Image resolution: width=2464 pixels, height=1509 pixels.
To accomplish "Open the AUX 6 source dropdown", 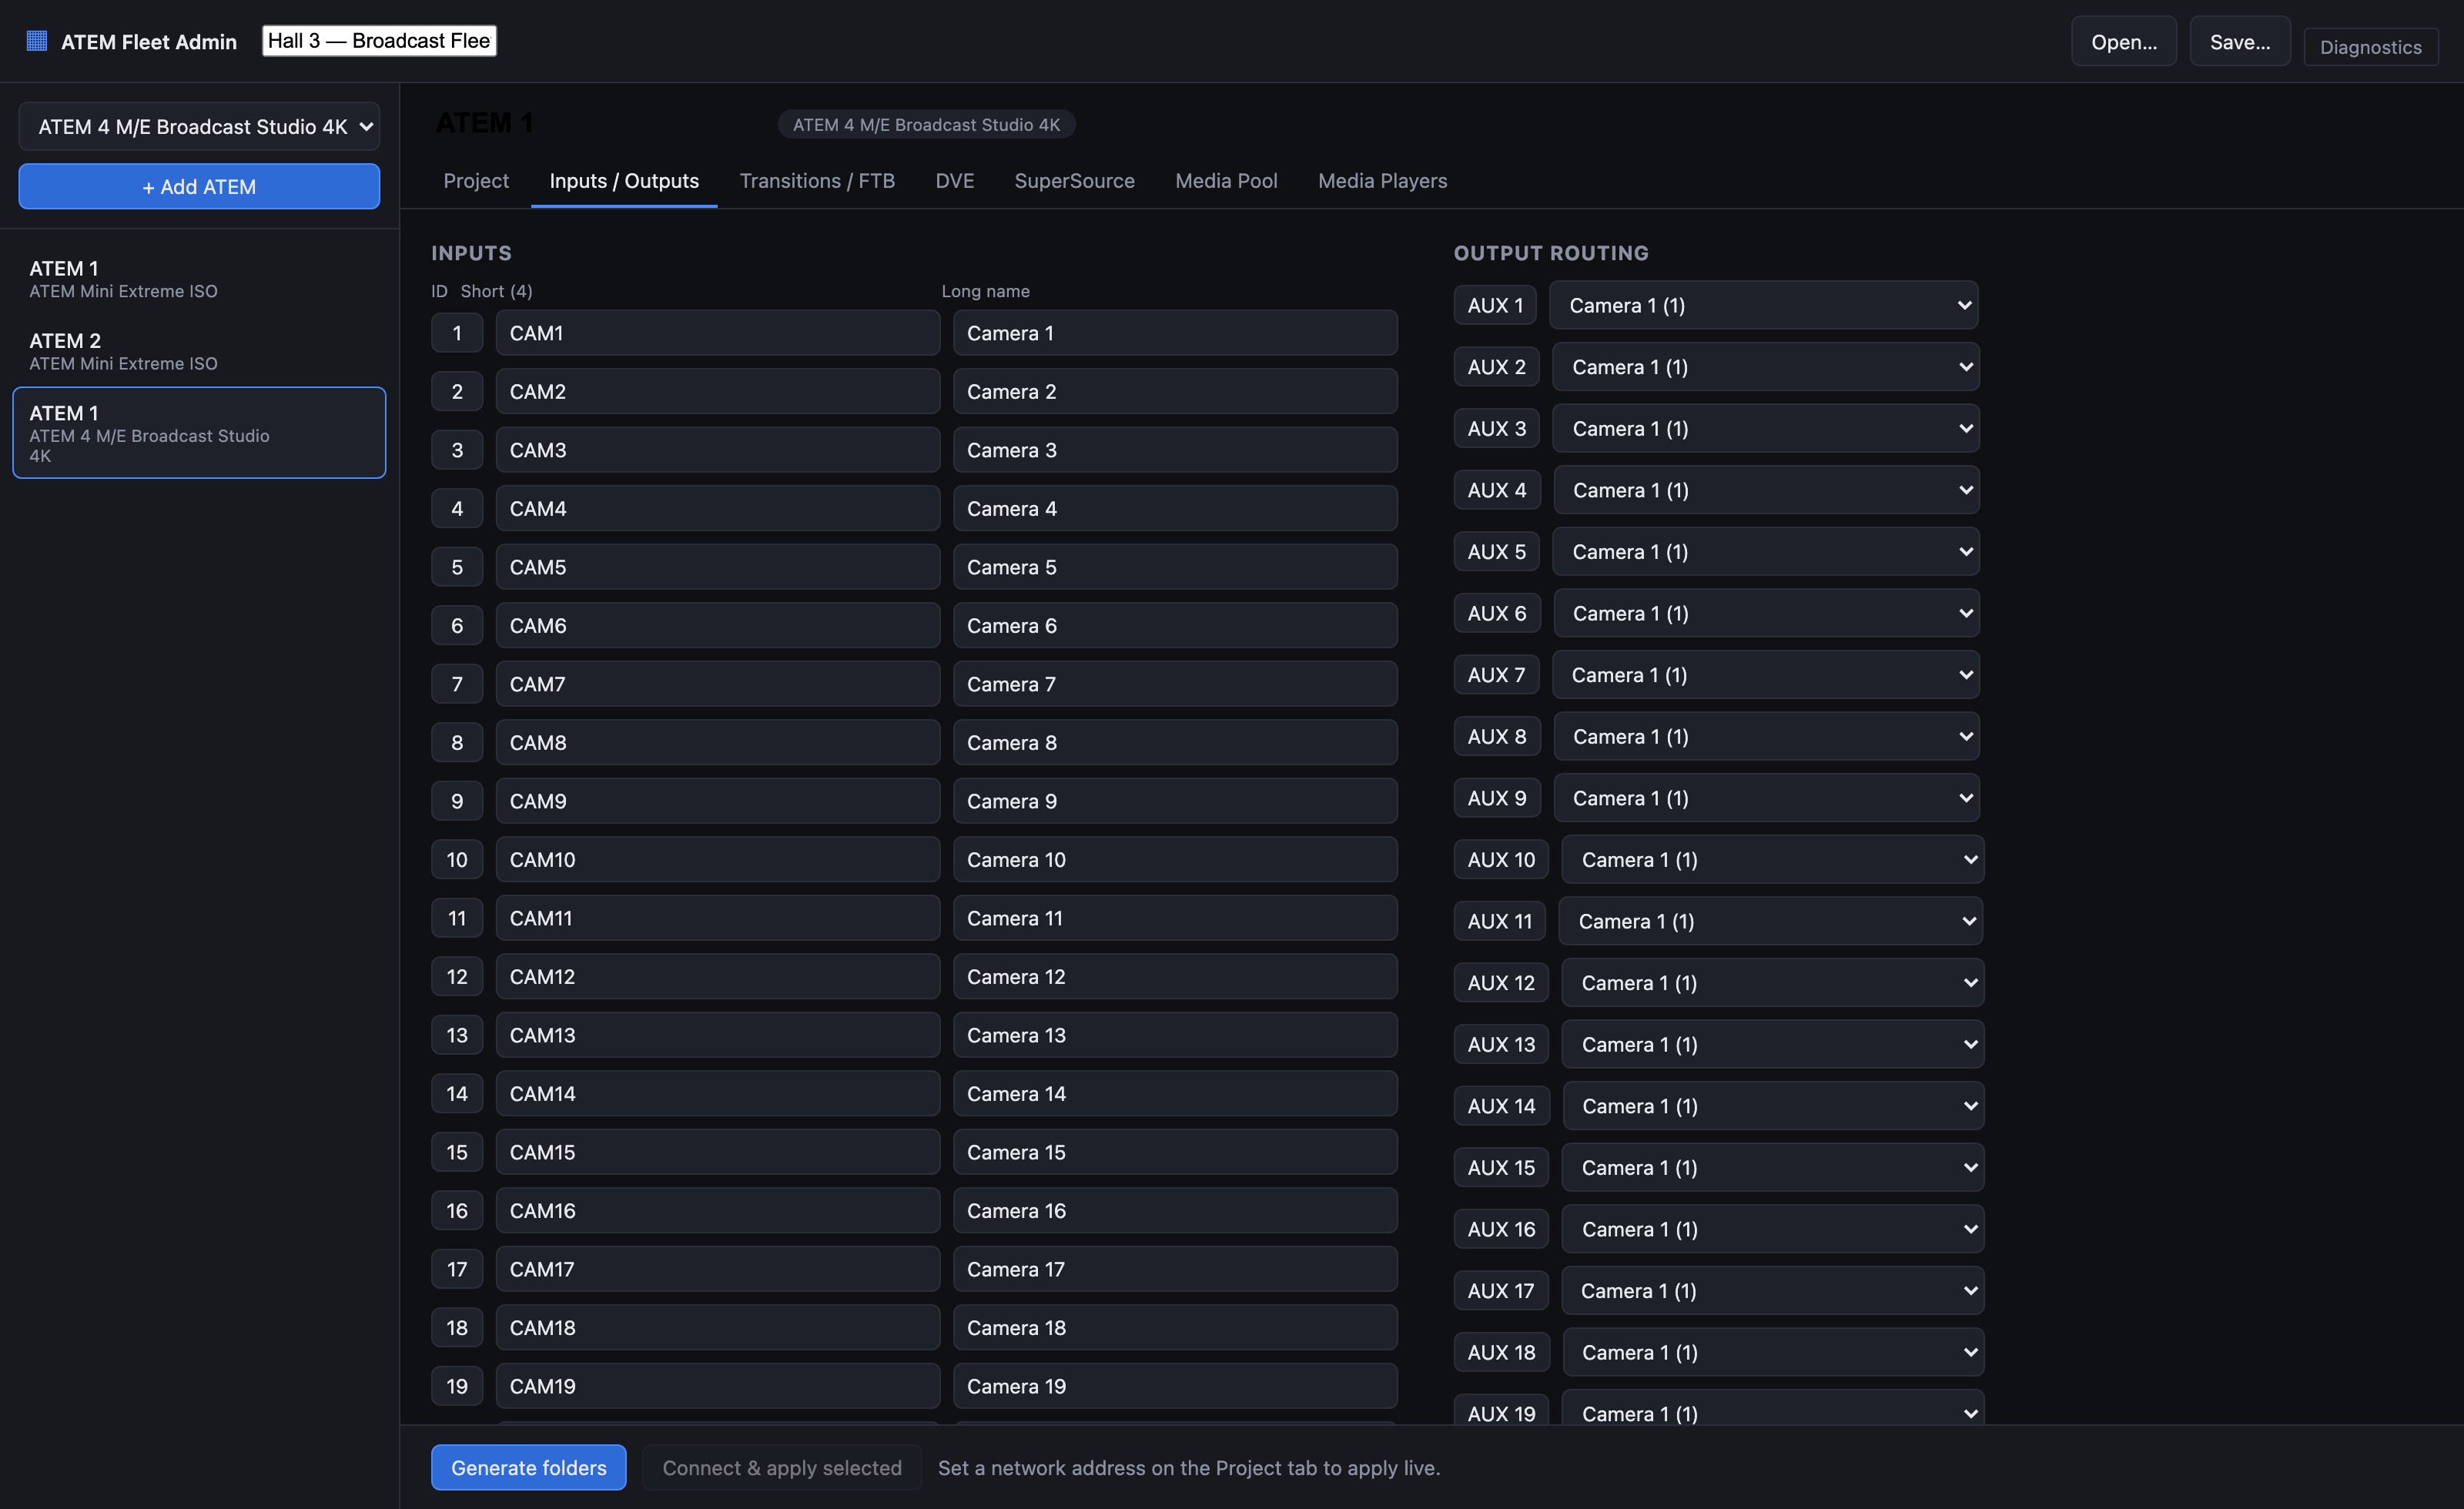I will [x=1766, y=614].
